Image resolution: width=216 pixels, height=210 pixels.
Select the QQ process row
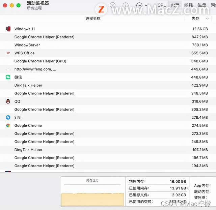tap(108, 101)
